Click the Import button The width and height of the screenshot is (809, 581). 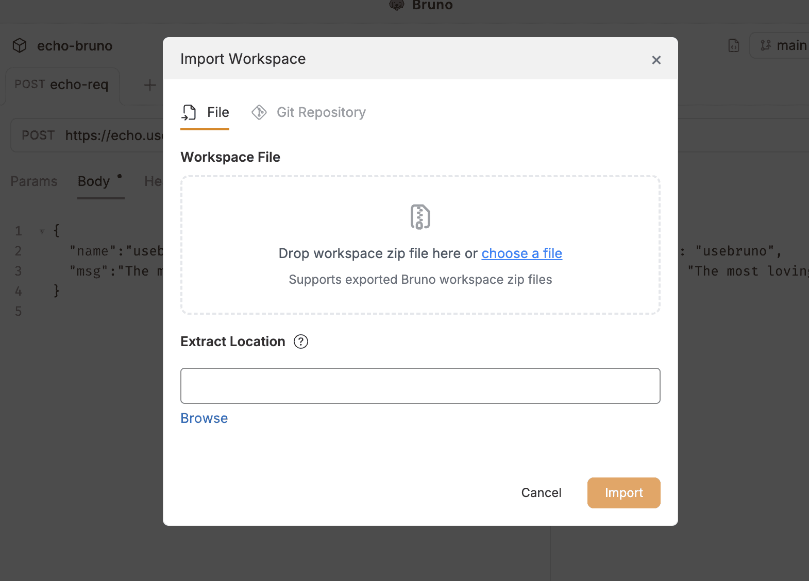[623, 493]
